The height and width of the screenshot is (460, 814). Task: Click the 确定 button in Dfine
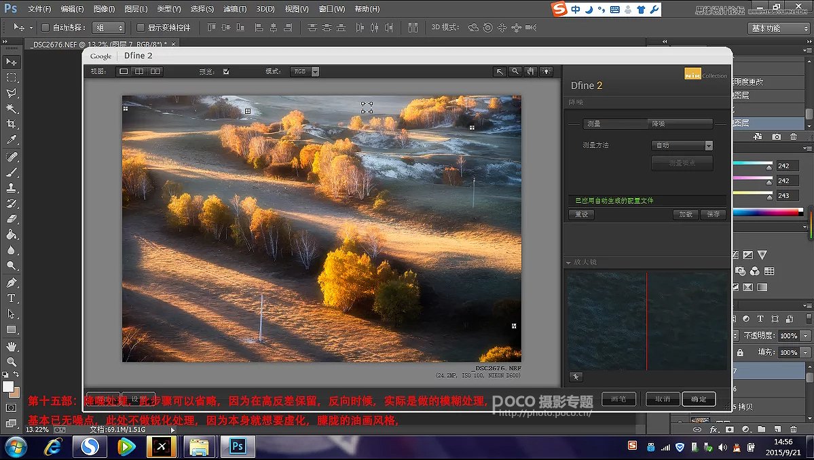pyautogui.click(x=699, y=399)
